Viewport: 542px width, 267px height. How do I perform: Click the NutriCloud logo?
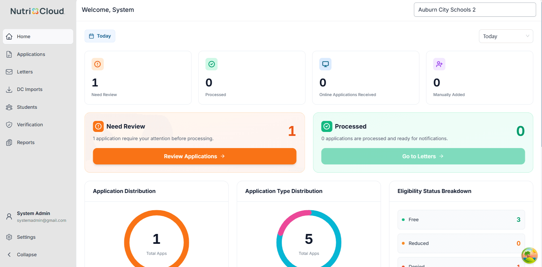(x=38, y=11)
